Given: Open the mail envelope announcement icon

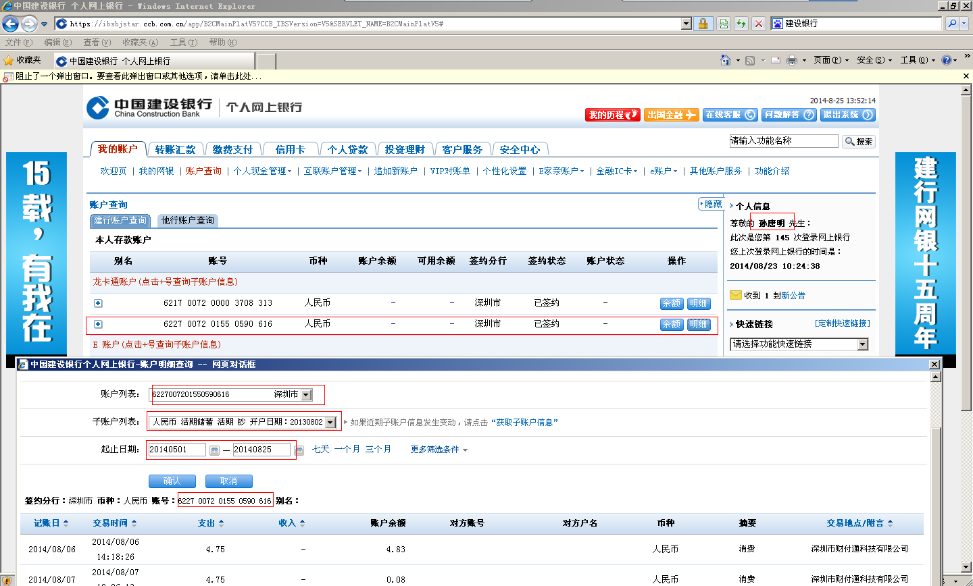Looking at the screenshot, I should [736, 295].
